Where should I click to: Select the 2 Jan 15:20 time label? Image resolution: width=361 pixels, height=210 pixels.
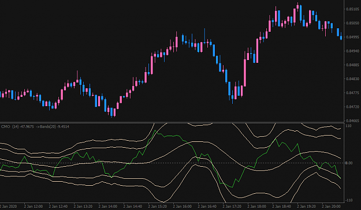pyautogui.click(x=158, y=207)
